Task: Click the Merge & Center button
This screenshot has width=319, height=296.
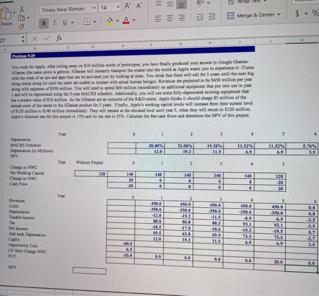Action: click(251, 15)
